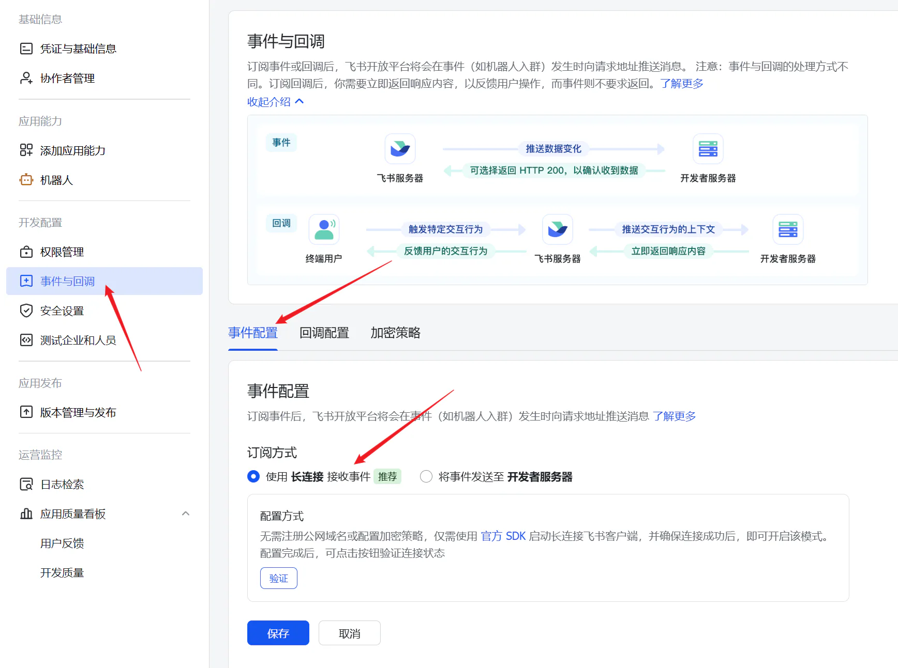The width and height of the screenshot is (898, 668).
Task: Click the 反馈用户的交互行为 flow label
Action: (445, 251)
